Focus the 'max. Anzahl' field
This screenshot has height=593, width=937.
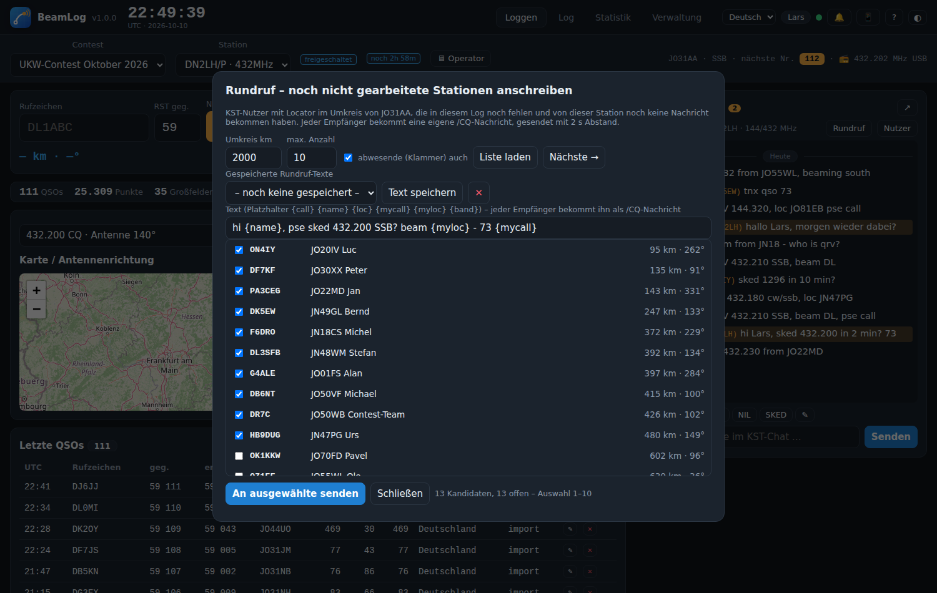click(311, 158)
